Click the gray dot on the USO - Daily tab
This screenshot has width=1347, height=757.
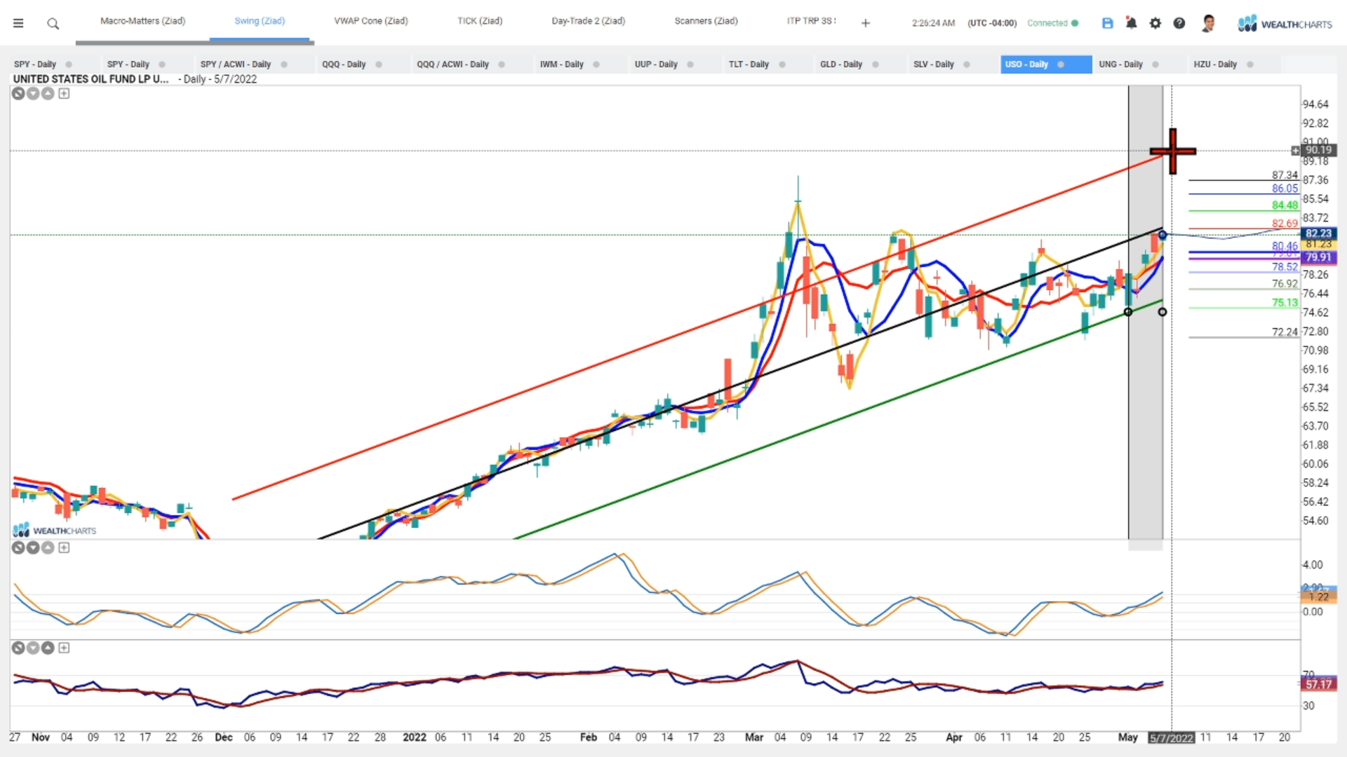[1061, 64]
